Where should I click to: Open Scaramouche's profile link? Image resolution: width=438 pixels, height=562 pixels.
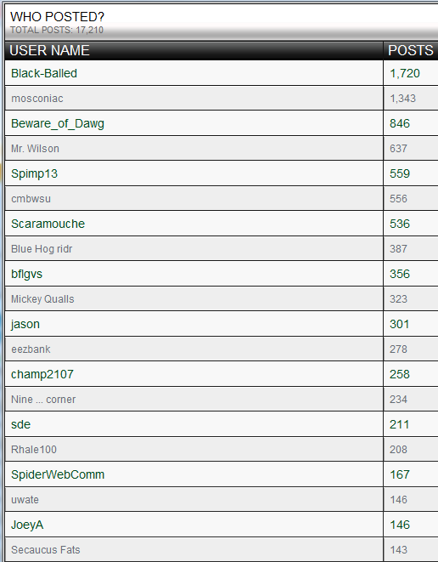(x=48, y=224)
